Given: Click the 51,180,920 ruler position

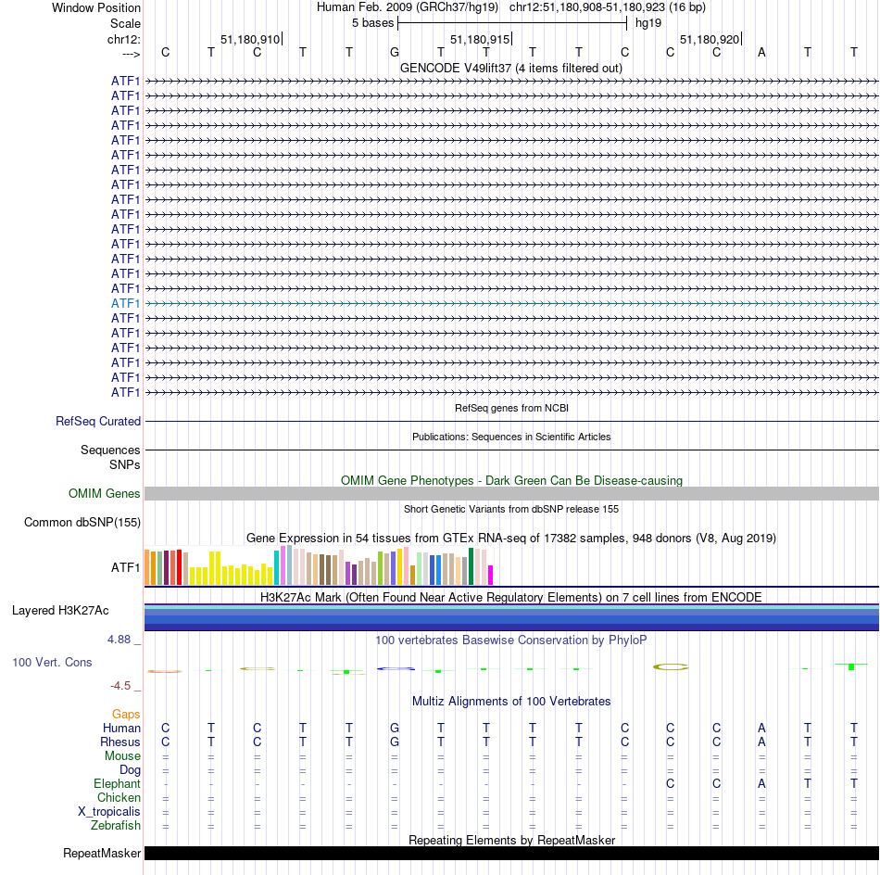Looking at the screenshot, I should pos(710,39).
